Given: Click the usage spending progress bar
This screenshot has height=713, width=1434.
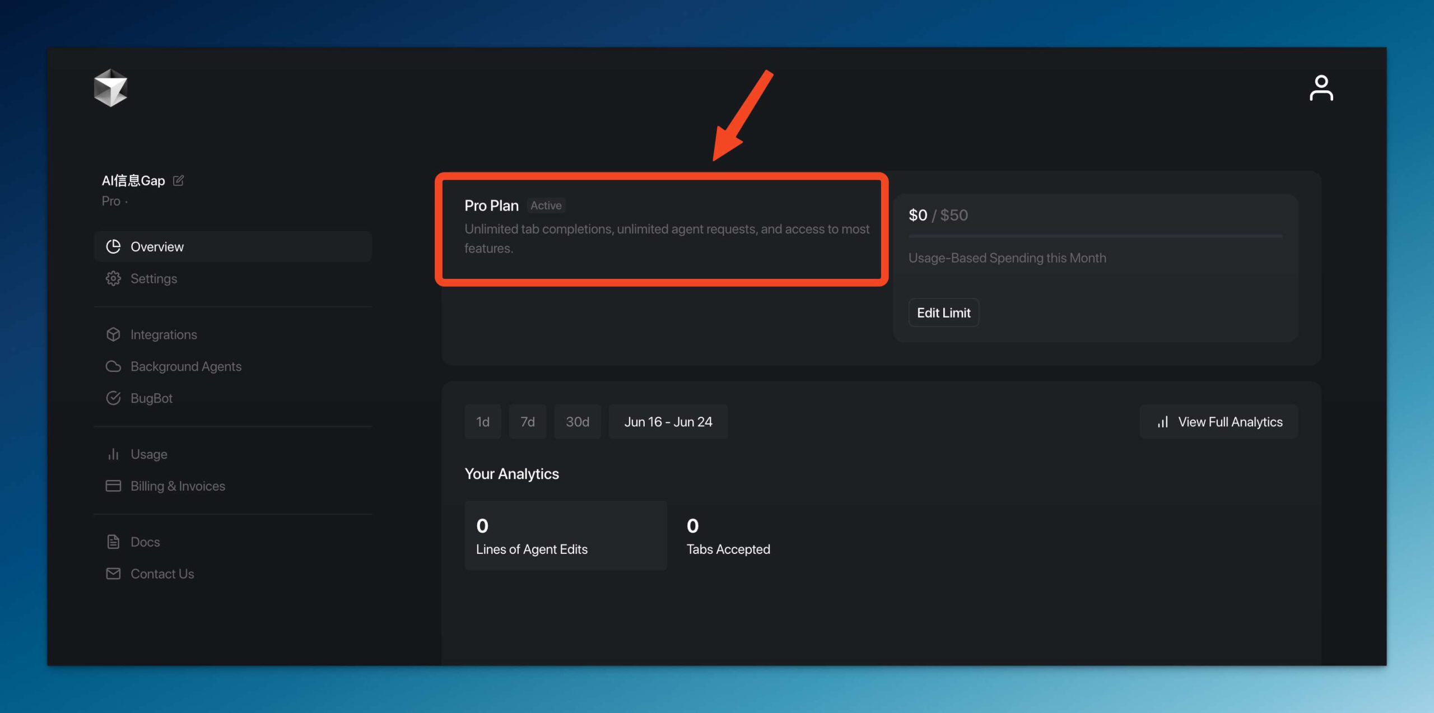Looking at the screenshot, I should 1095,236.
